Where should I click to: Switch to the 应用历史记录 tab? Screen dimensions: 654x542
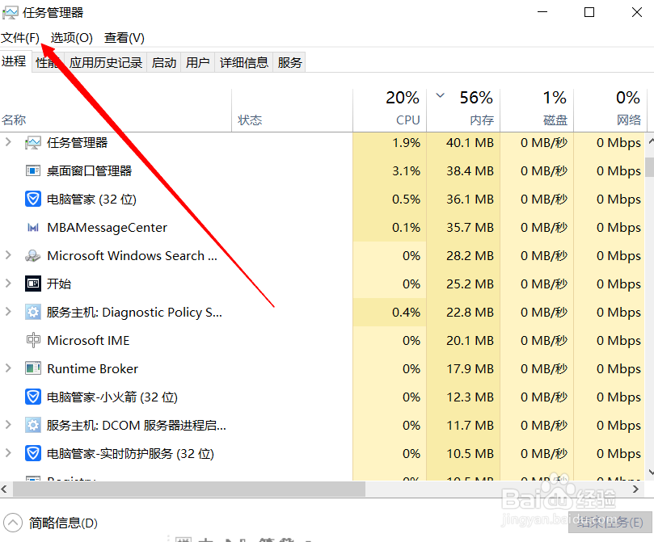pos(106,62)
